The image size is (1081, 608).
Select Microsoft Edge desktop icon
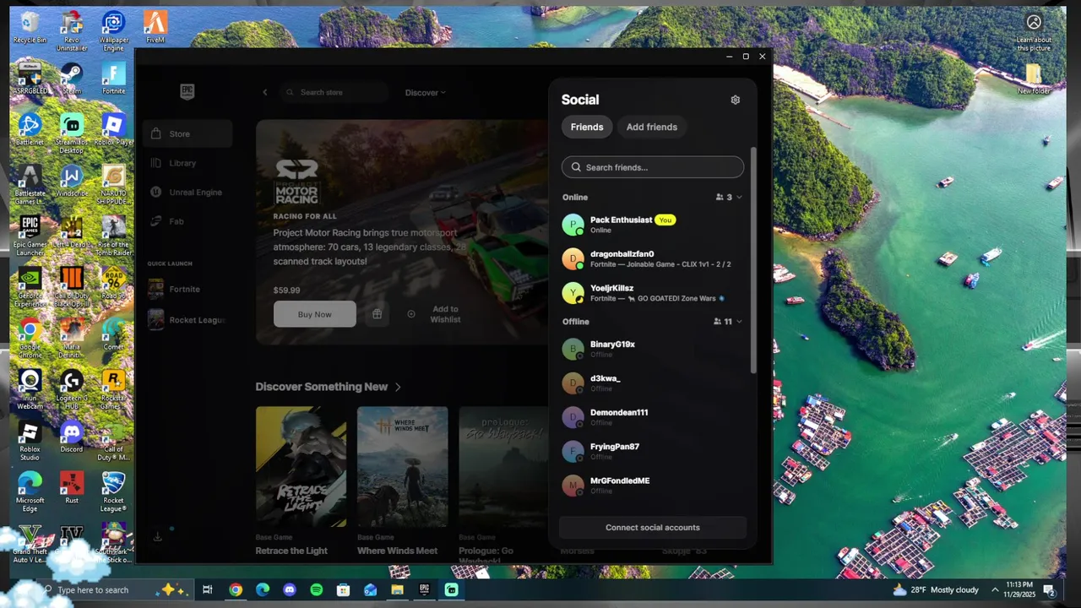30,491
